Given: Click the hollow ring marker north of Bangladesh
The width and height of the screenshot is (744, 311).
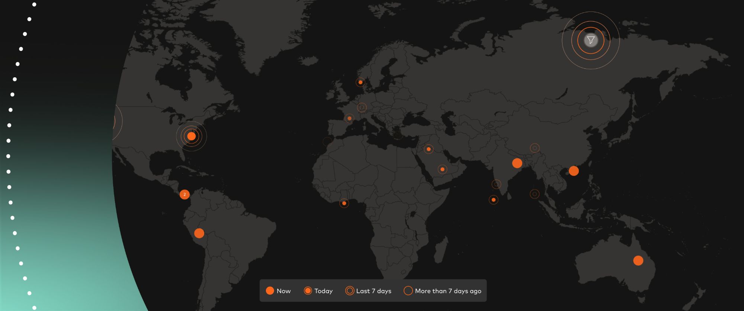Looking at the screenshot, I should [535, 148].
